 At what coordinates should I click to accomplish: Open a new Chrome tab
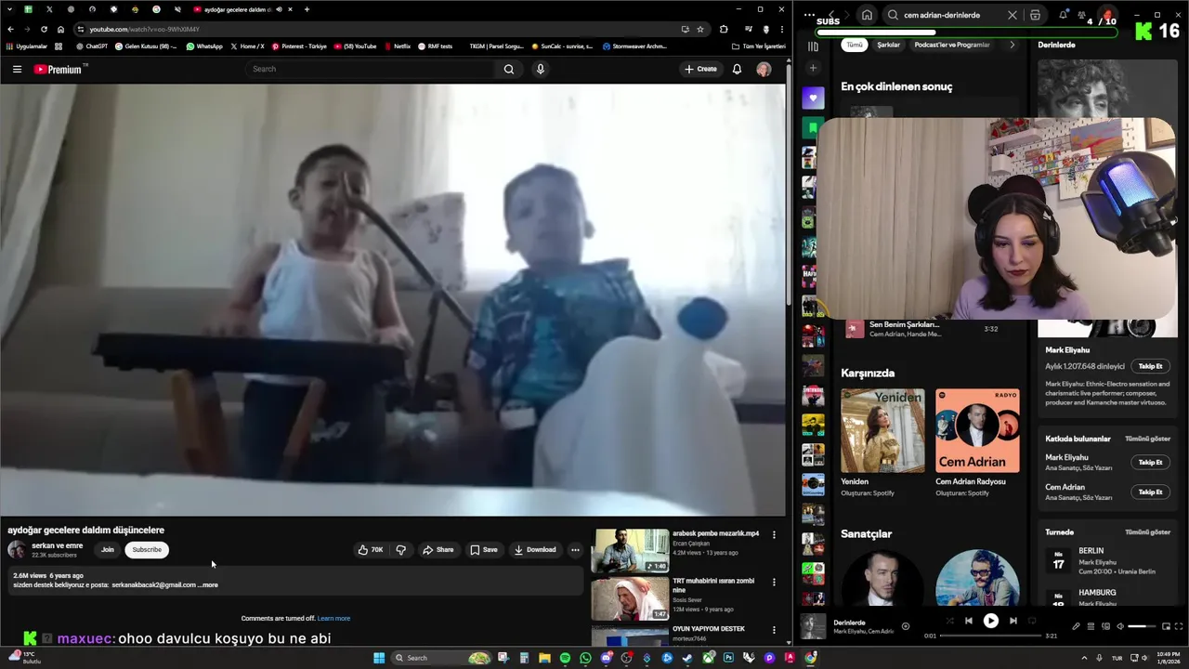pos(307,9)
